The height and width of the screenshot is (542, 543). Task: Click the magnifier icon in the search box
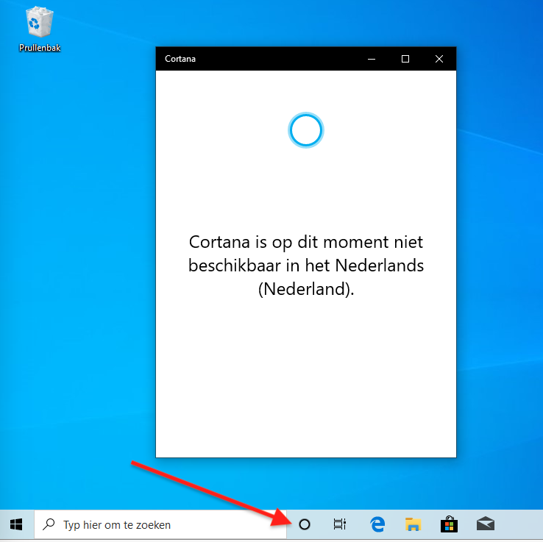click(x=49, y=525)
